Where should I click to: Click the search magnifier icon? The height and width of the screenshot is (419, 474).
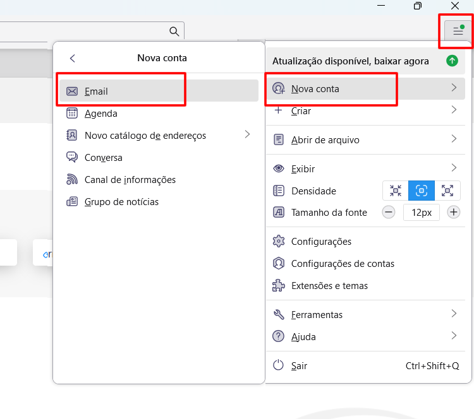(x=174, y=31)
